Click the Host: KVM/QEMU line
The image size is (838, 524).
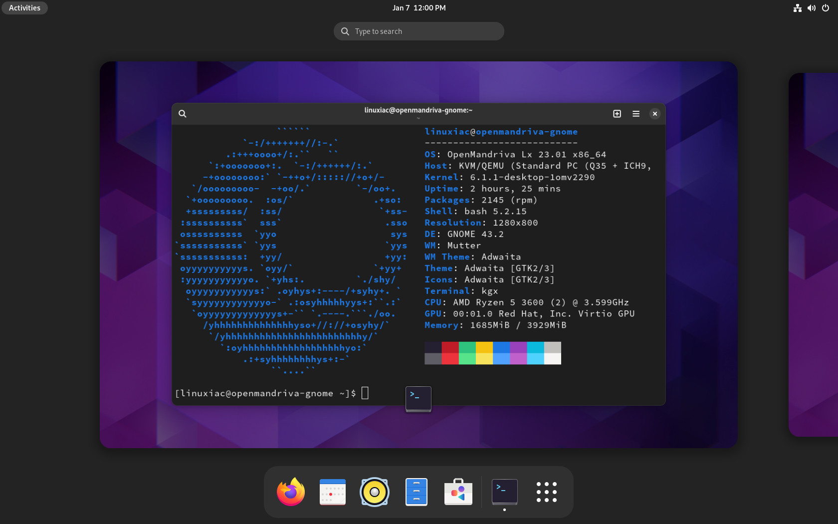(538, 166)
